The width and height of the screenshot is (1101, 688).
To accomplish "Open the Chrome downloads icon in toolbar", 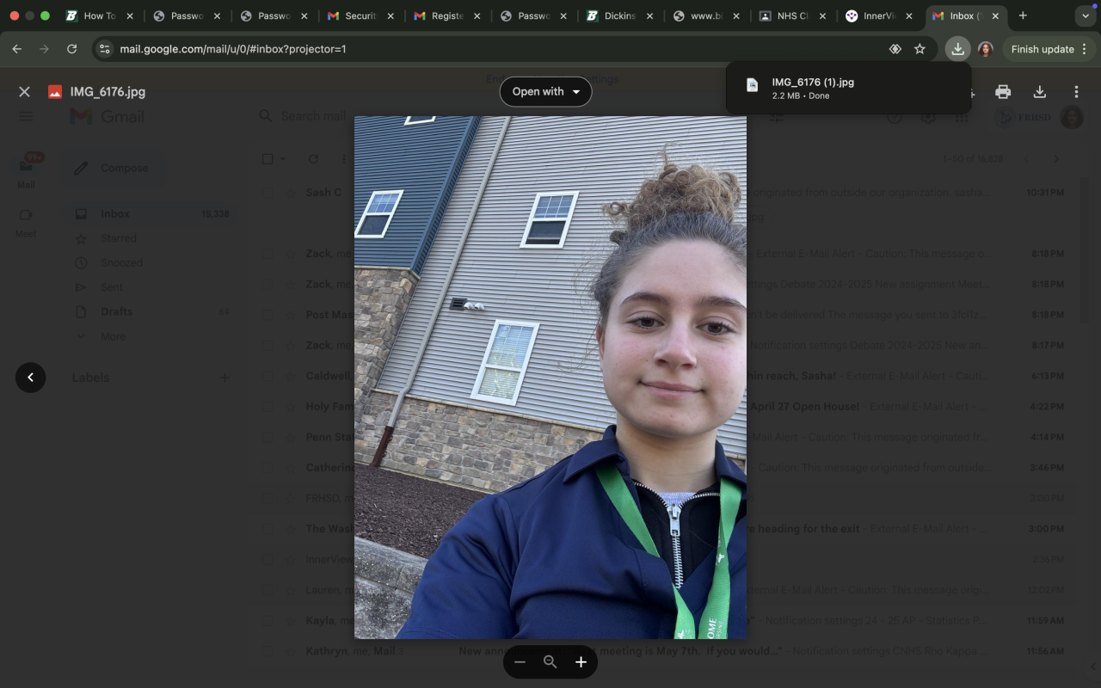I will (957, 49).
